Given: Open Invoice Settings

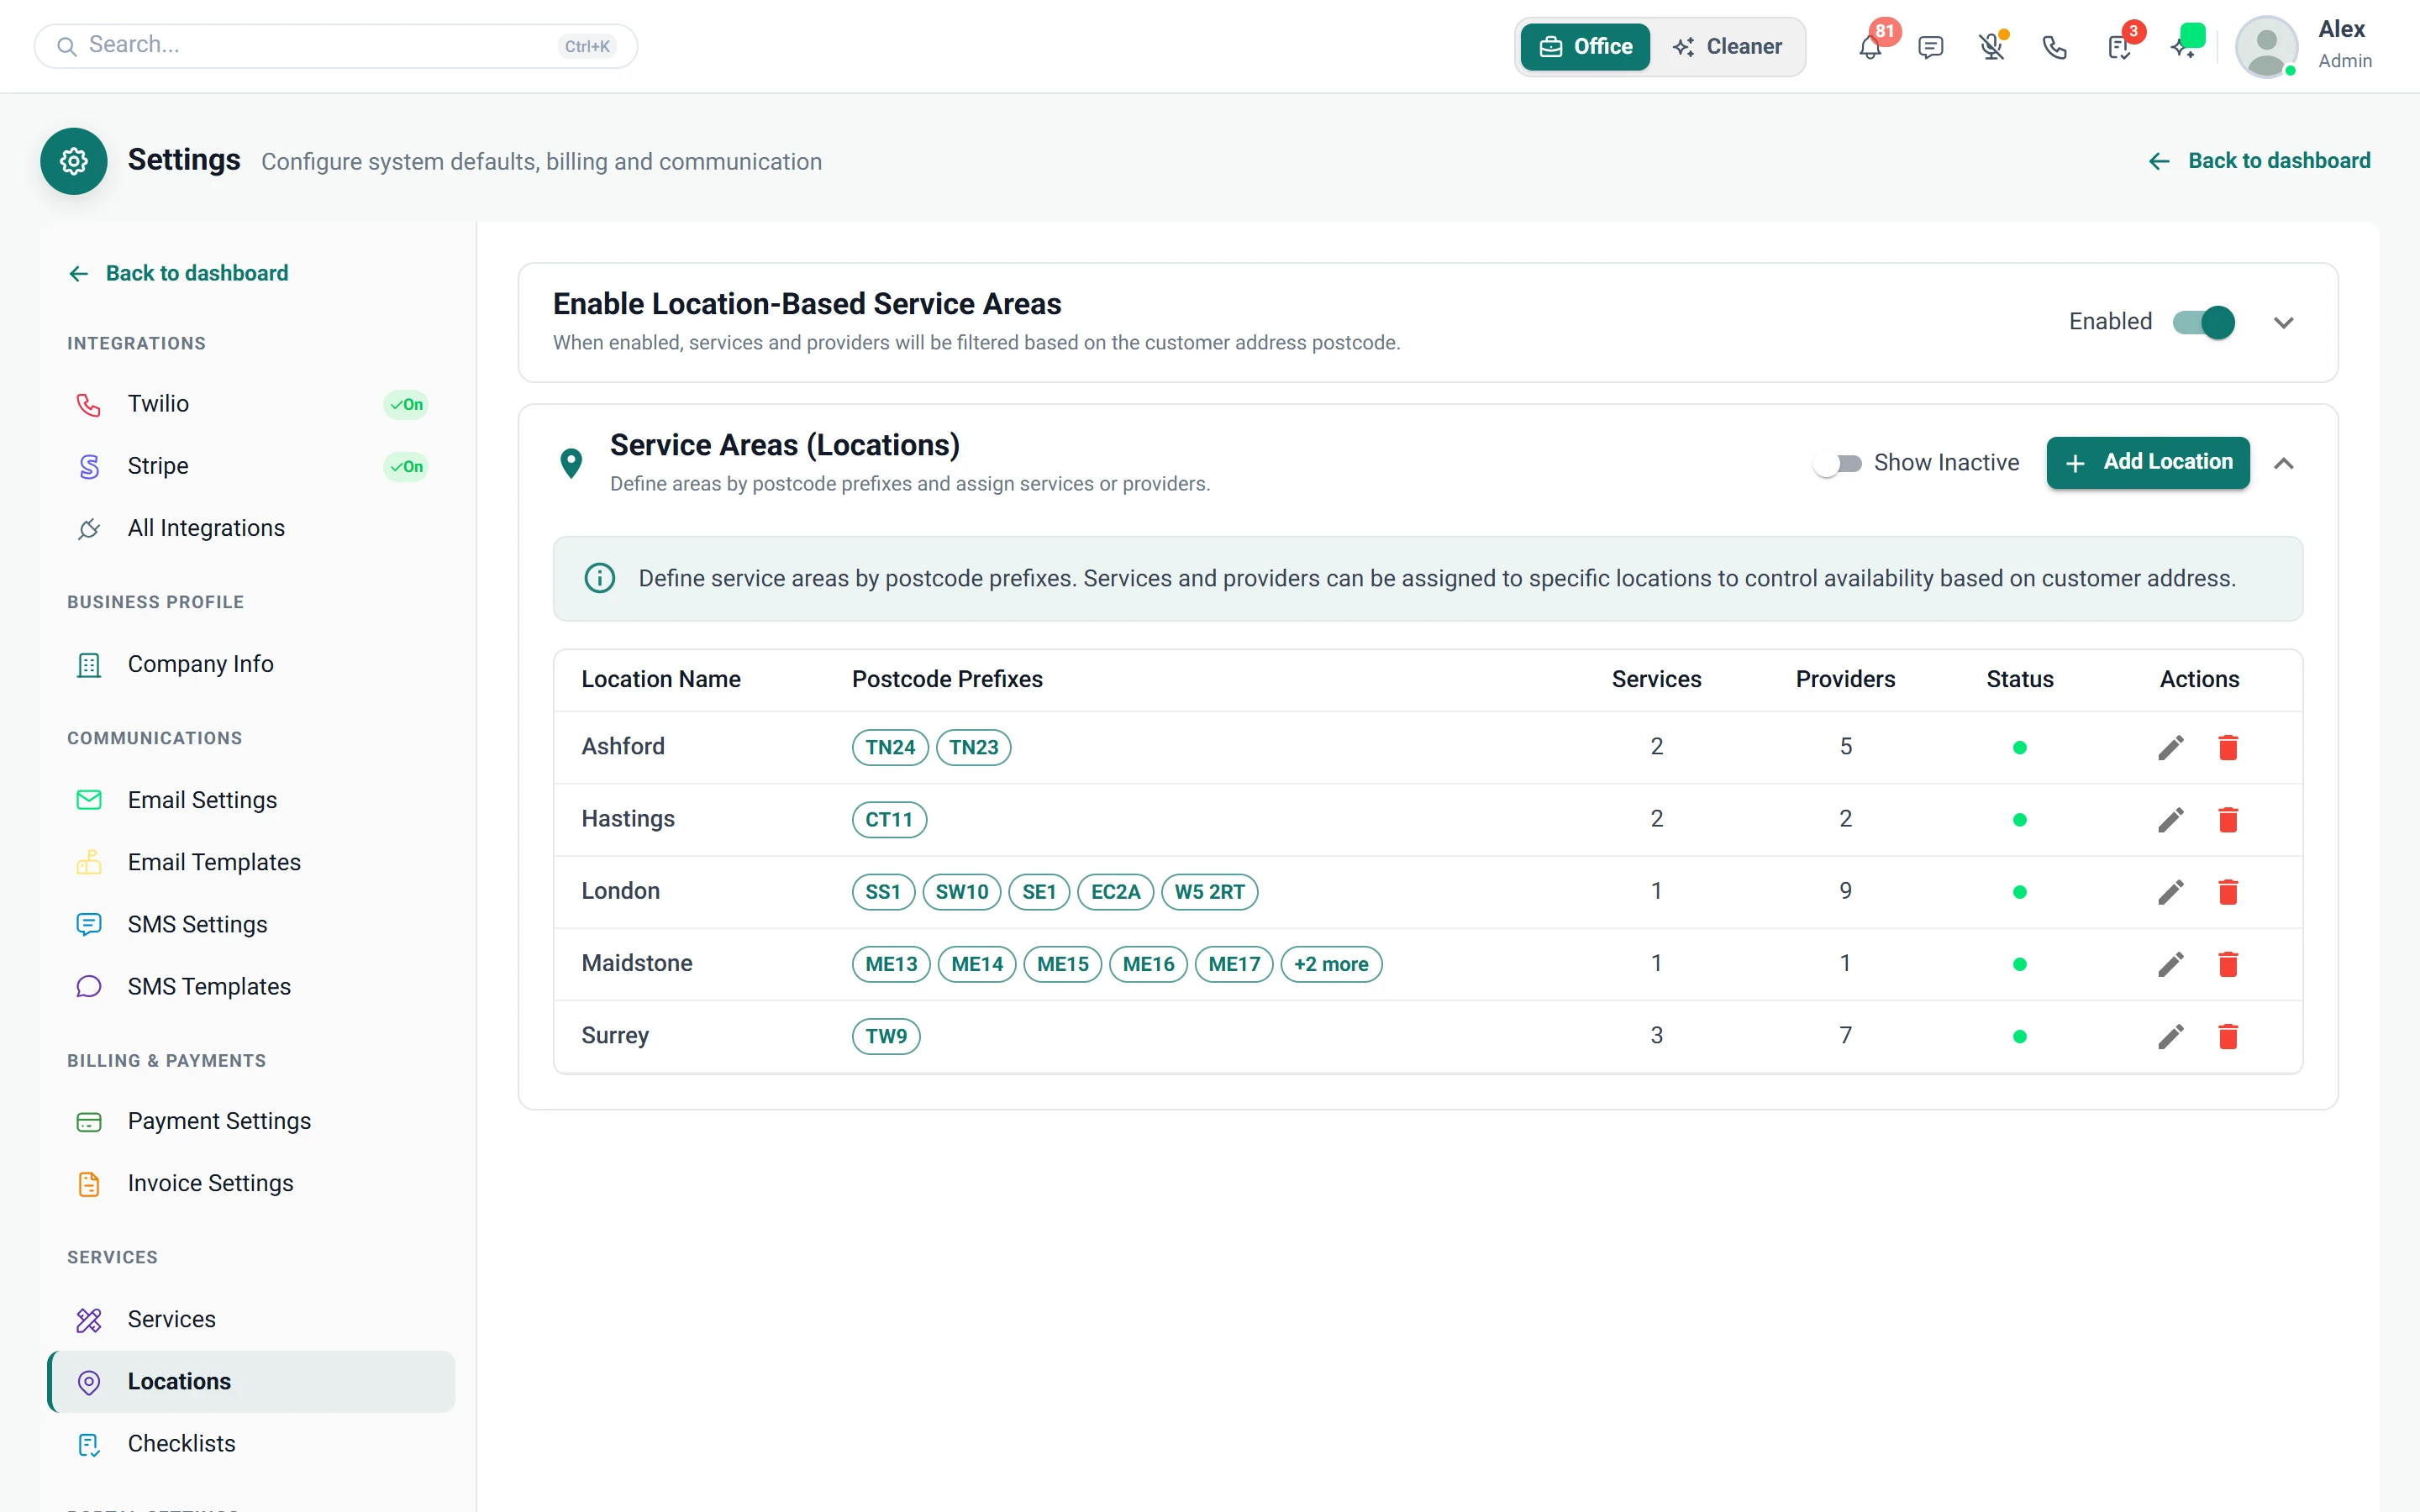Looking at the screenshot, I should click(x=250, y=1183).
